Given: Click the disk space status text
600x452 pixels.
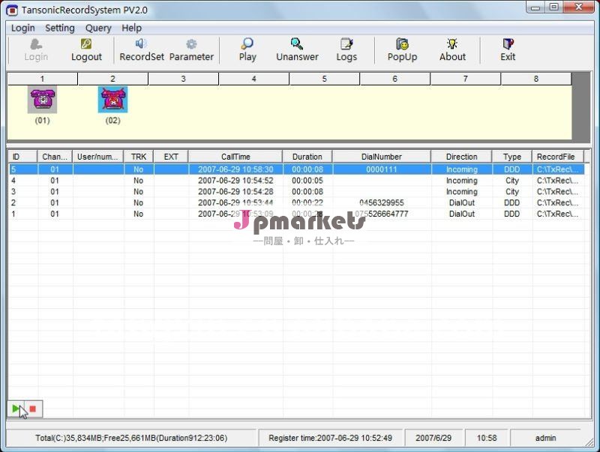Looking at the screenshot, I should [131, 438].
